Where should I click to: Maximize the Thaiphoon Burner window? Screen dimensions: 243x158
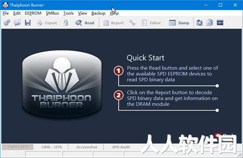pyautogui.click(x=220, y=5)
